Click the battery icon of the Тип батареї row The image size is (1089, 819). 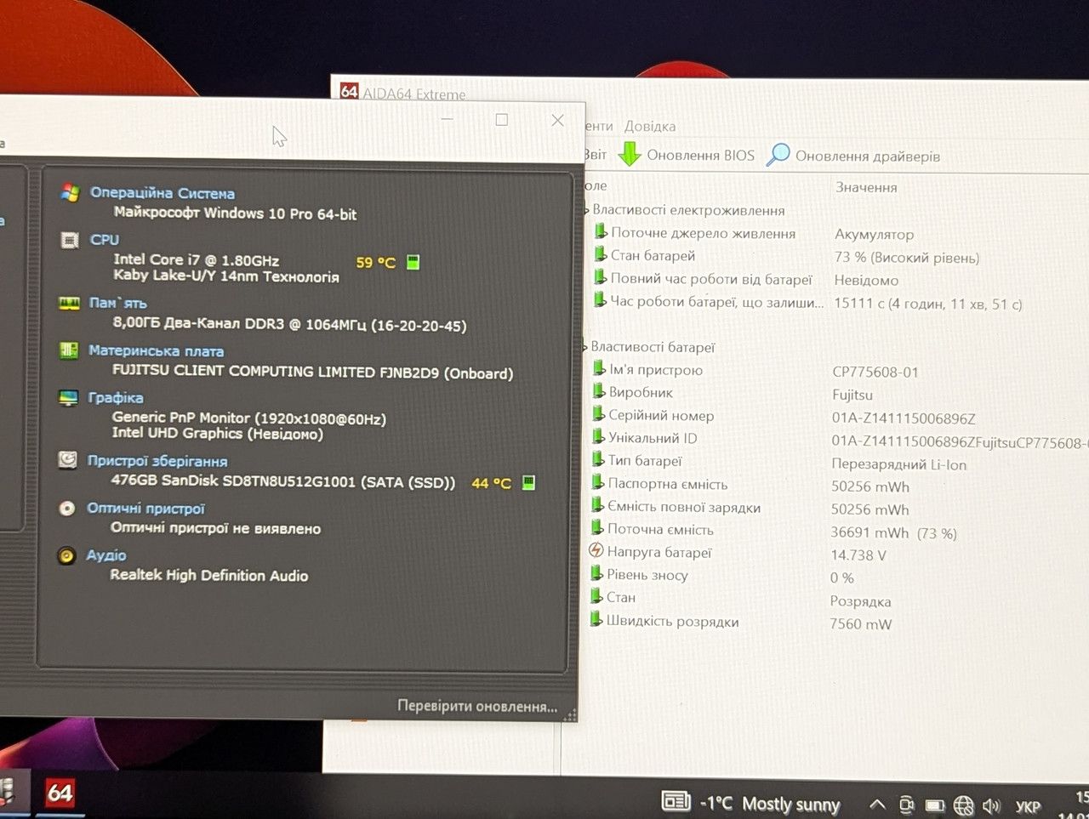[x=599, y=460]
